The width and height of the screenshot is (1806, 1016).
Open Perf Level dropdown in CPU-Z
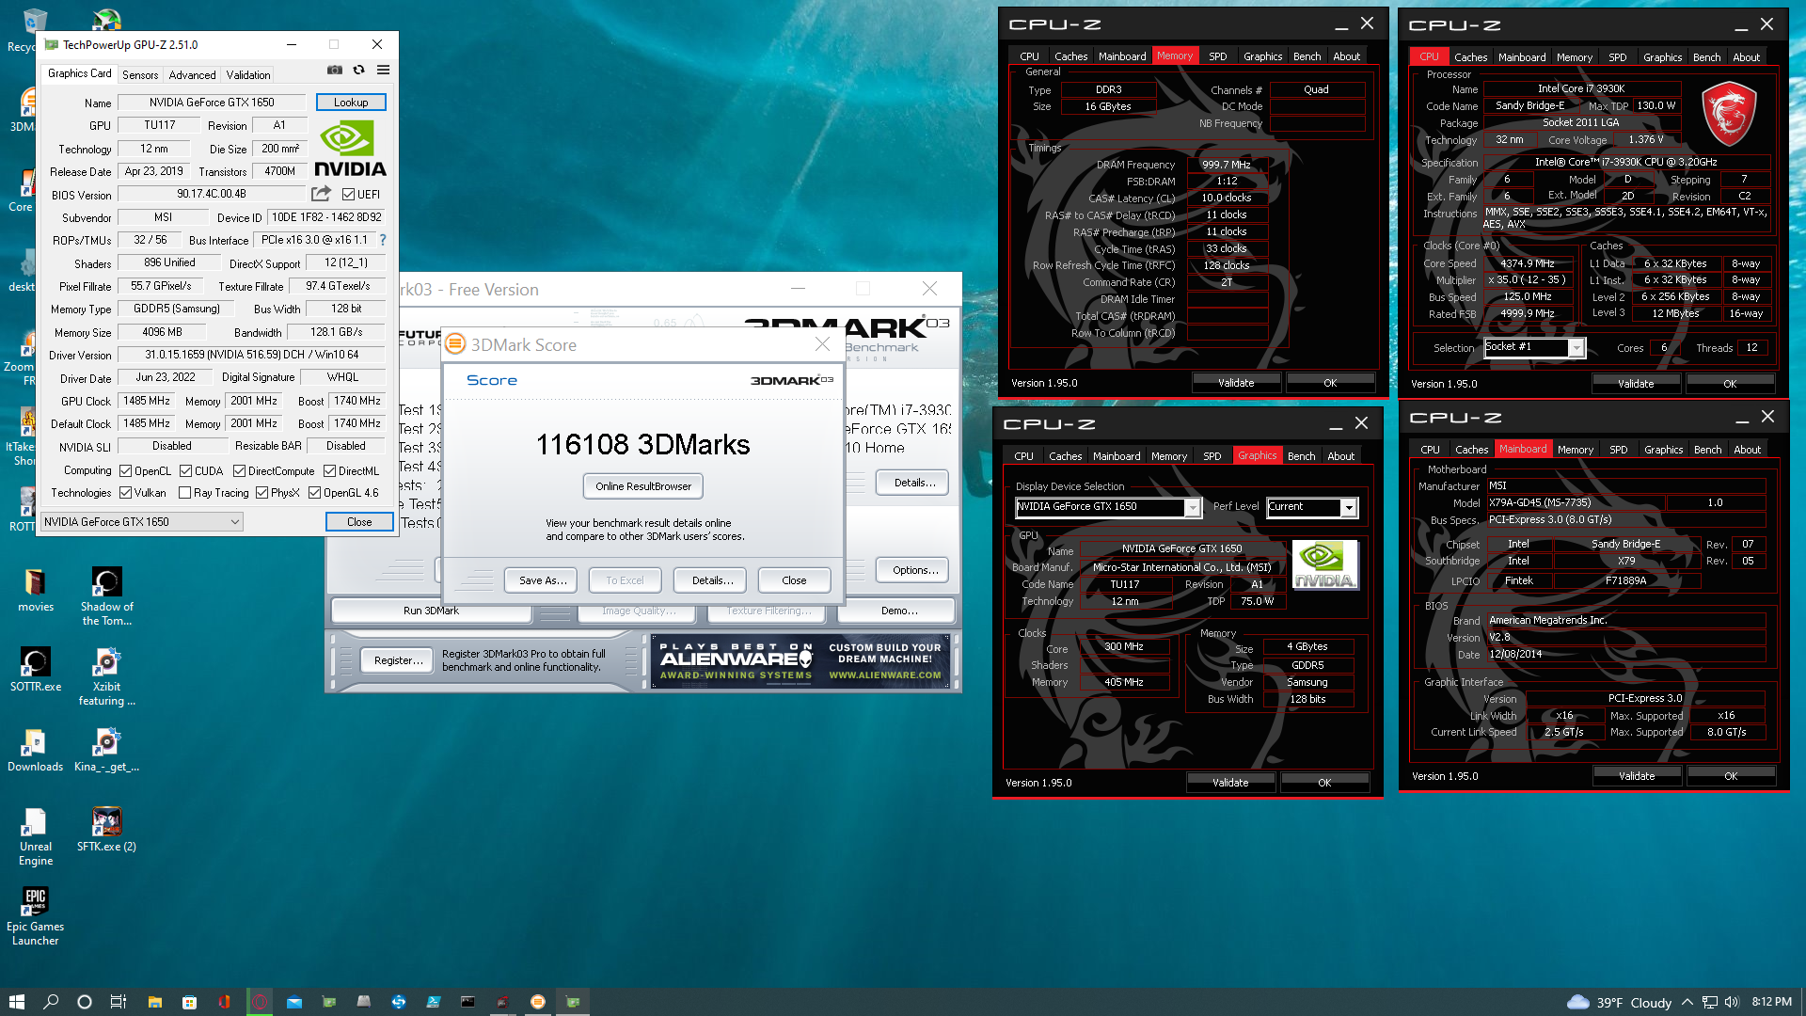tap(1311, 507)
